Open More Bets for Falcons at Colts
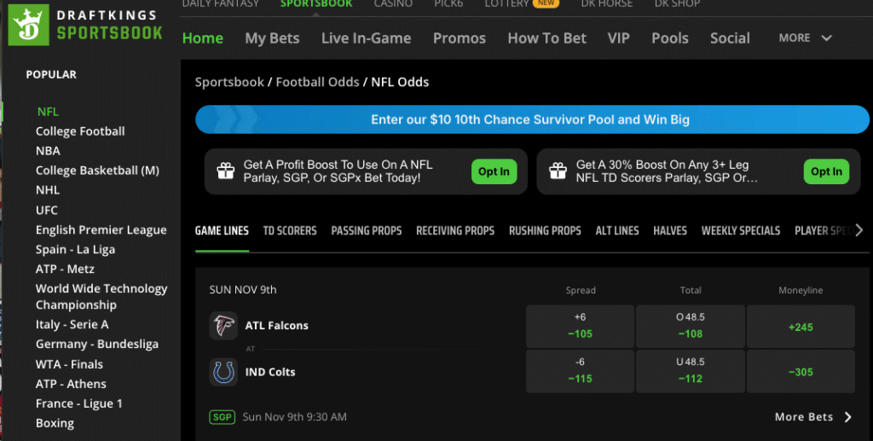This screenshot has width=873, height=441. (812, 417)
